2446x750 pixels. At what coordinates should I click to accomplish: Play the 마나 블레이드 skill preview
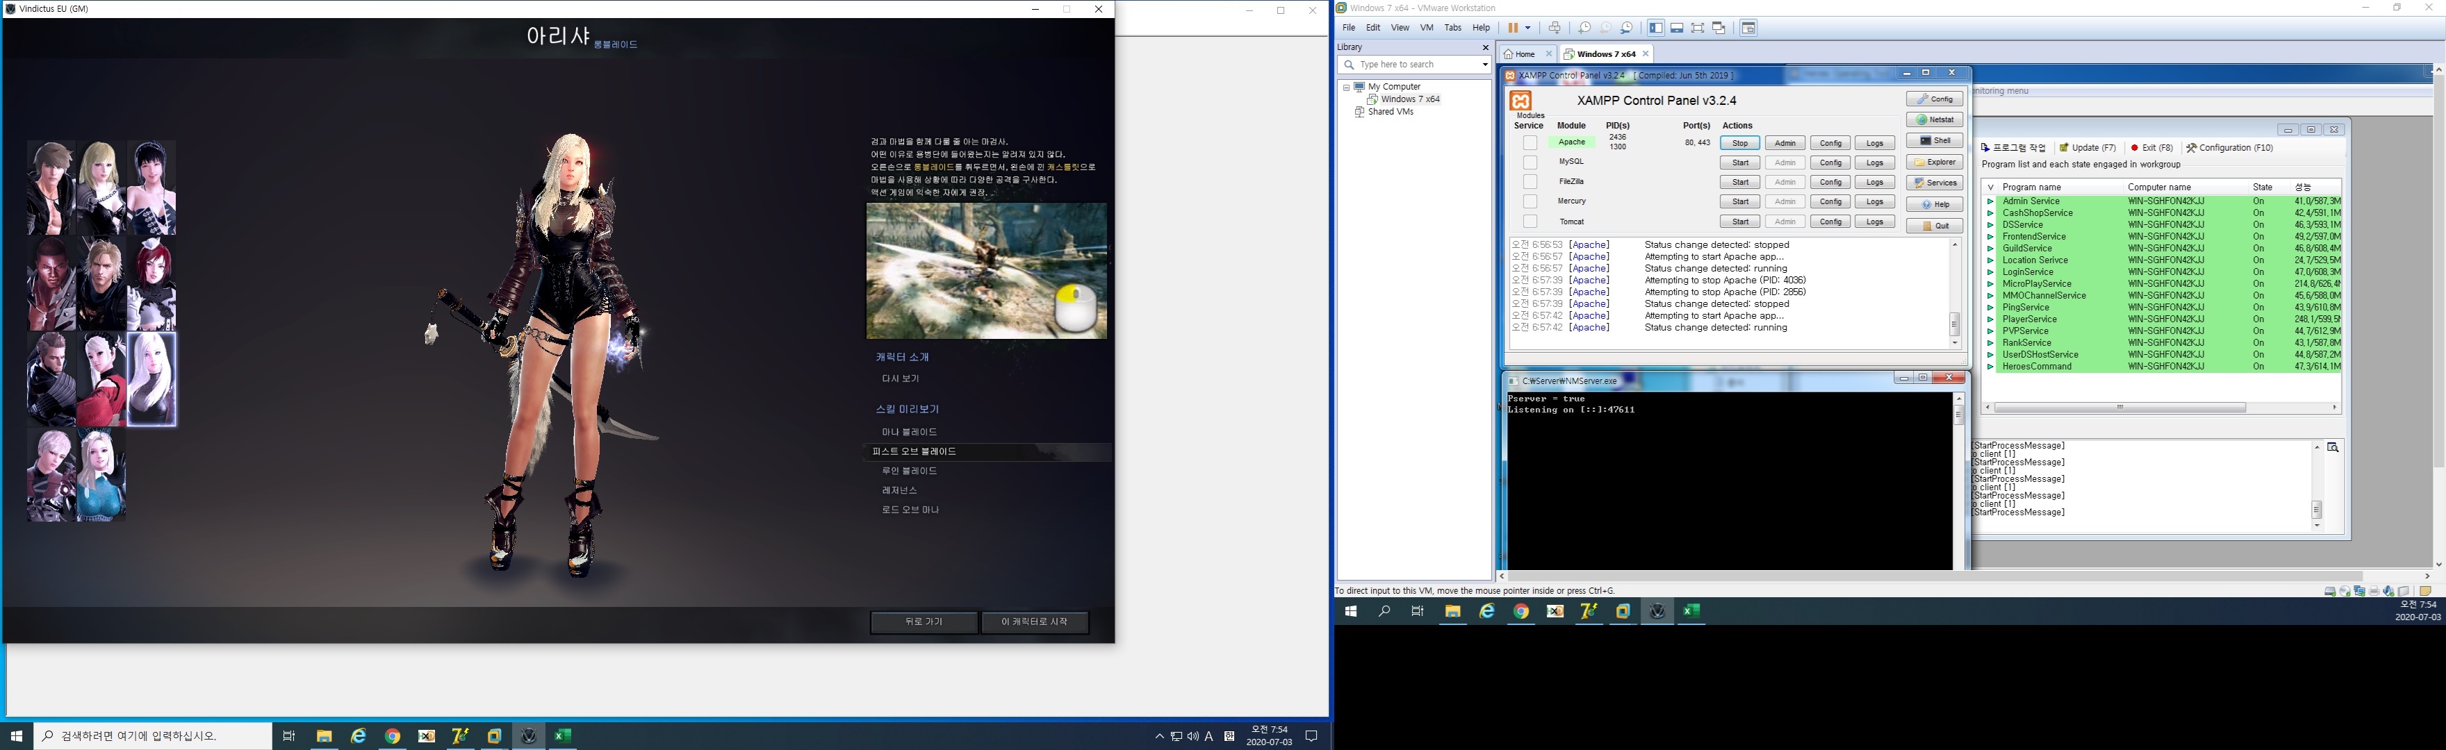909,432
